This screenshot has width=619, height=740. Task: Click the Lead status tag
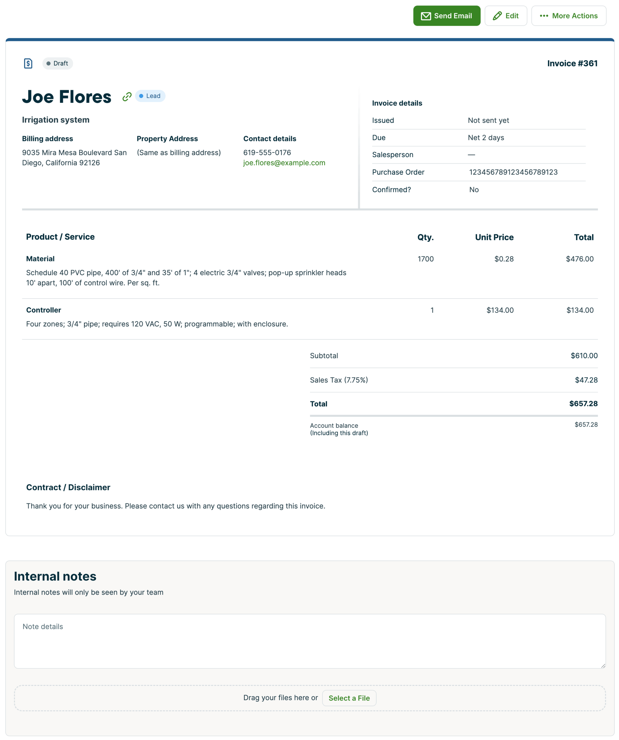pos(150,96)
